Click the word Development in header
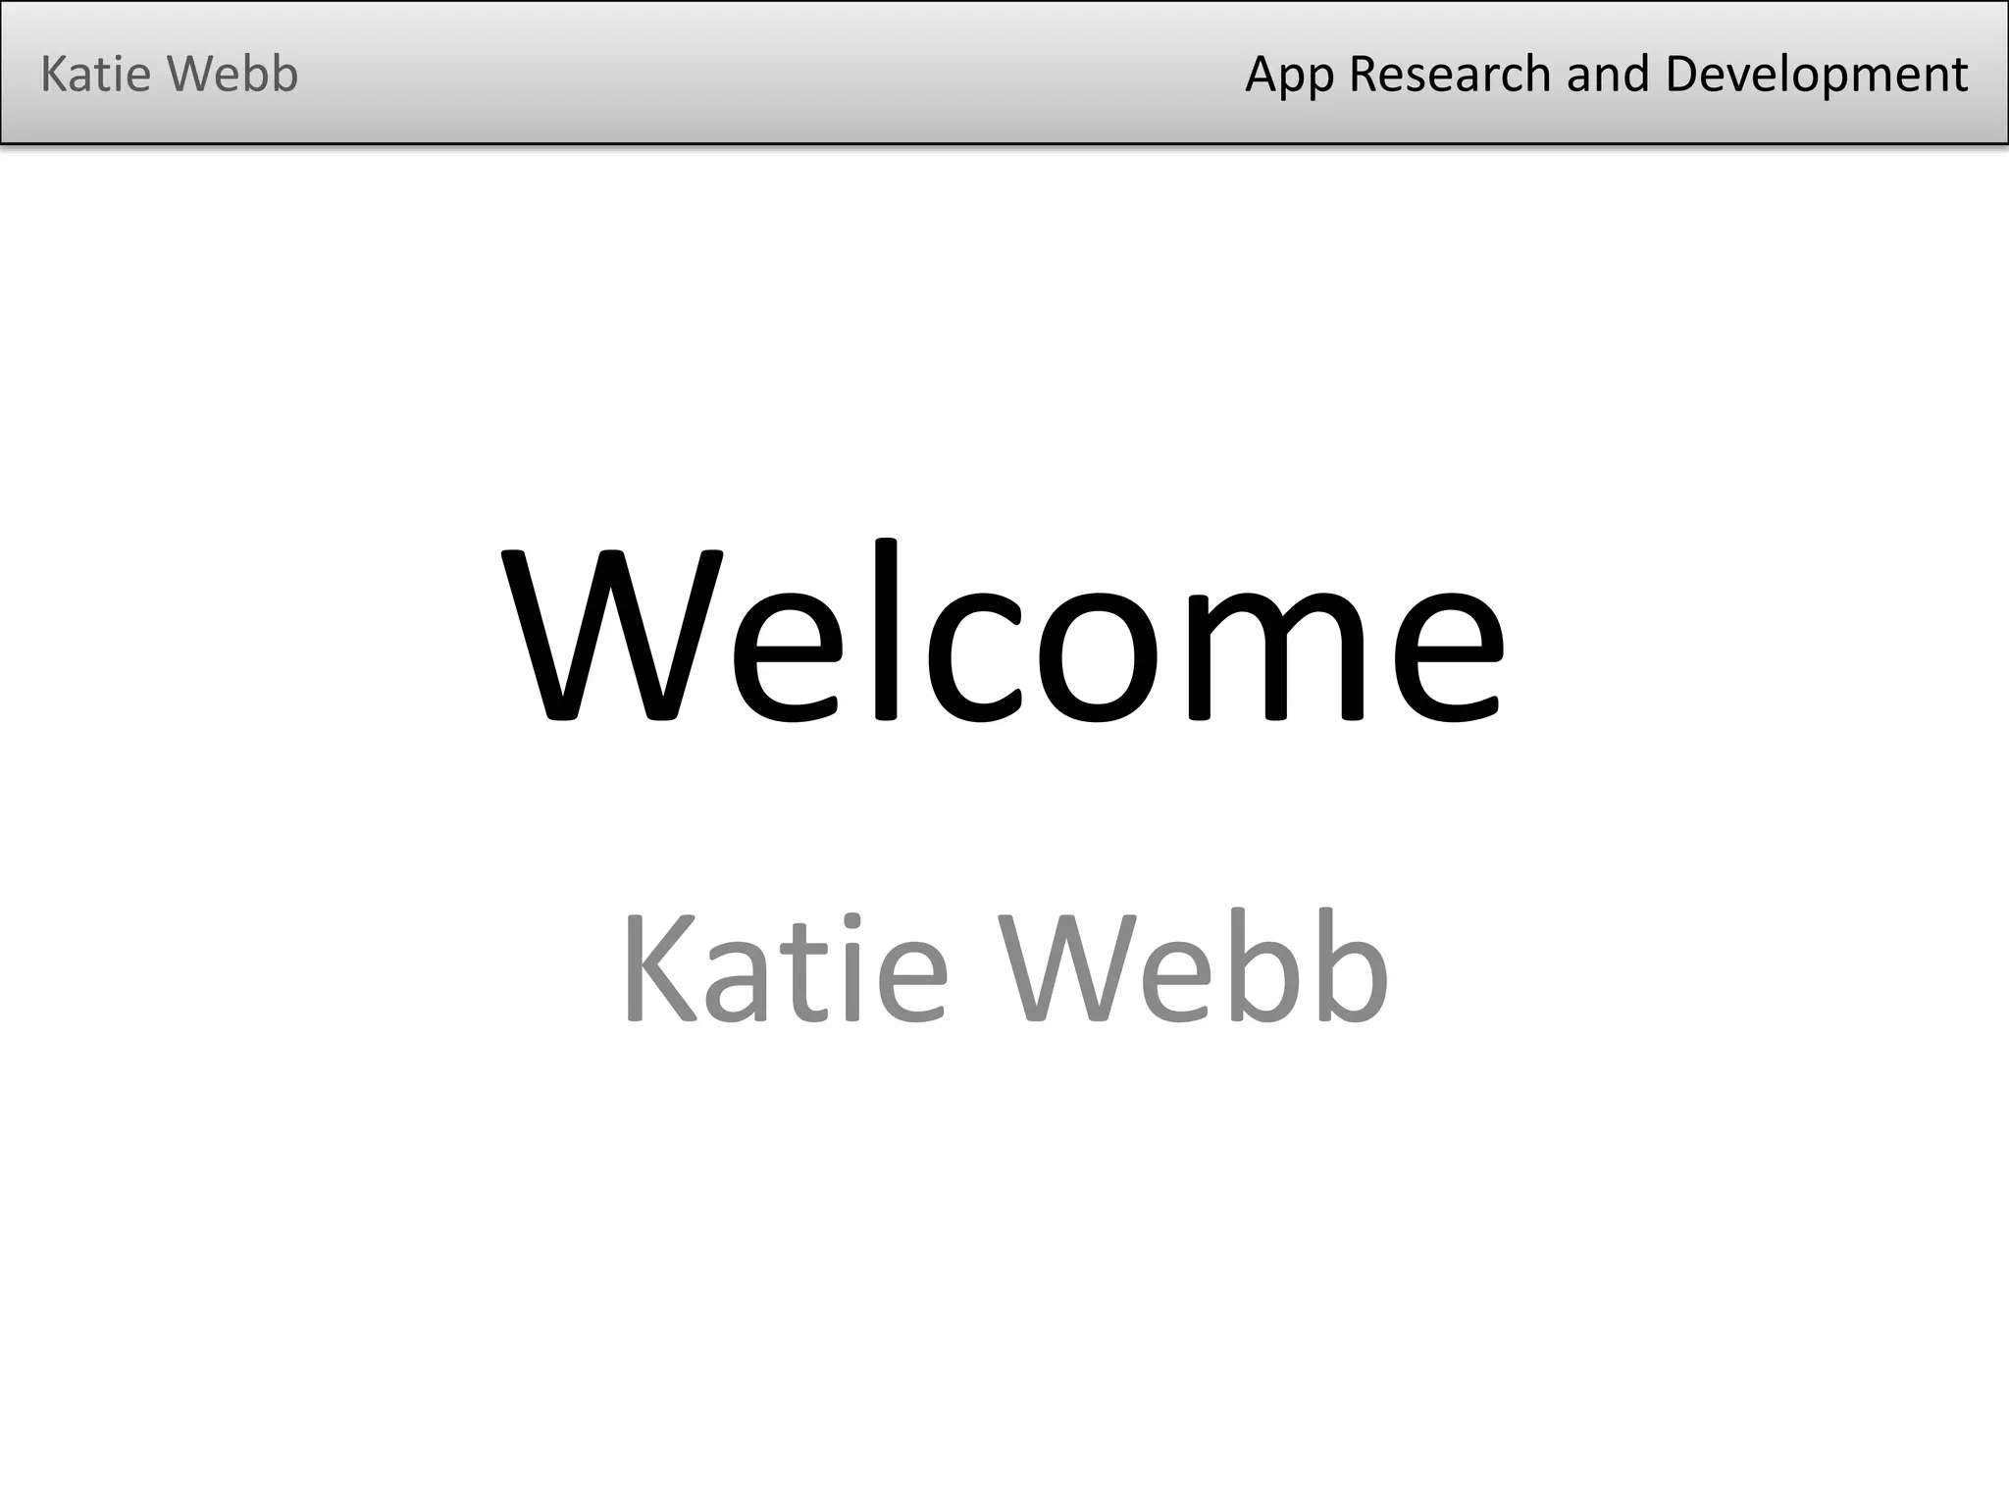2009x1507 pixels. [x=1816, y=75]
